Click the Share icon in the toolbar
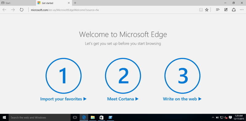The width and height of the screenshot is (246, 121). 234,10
